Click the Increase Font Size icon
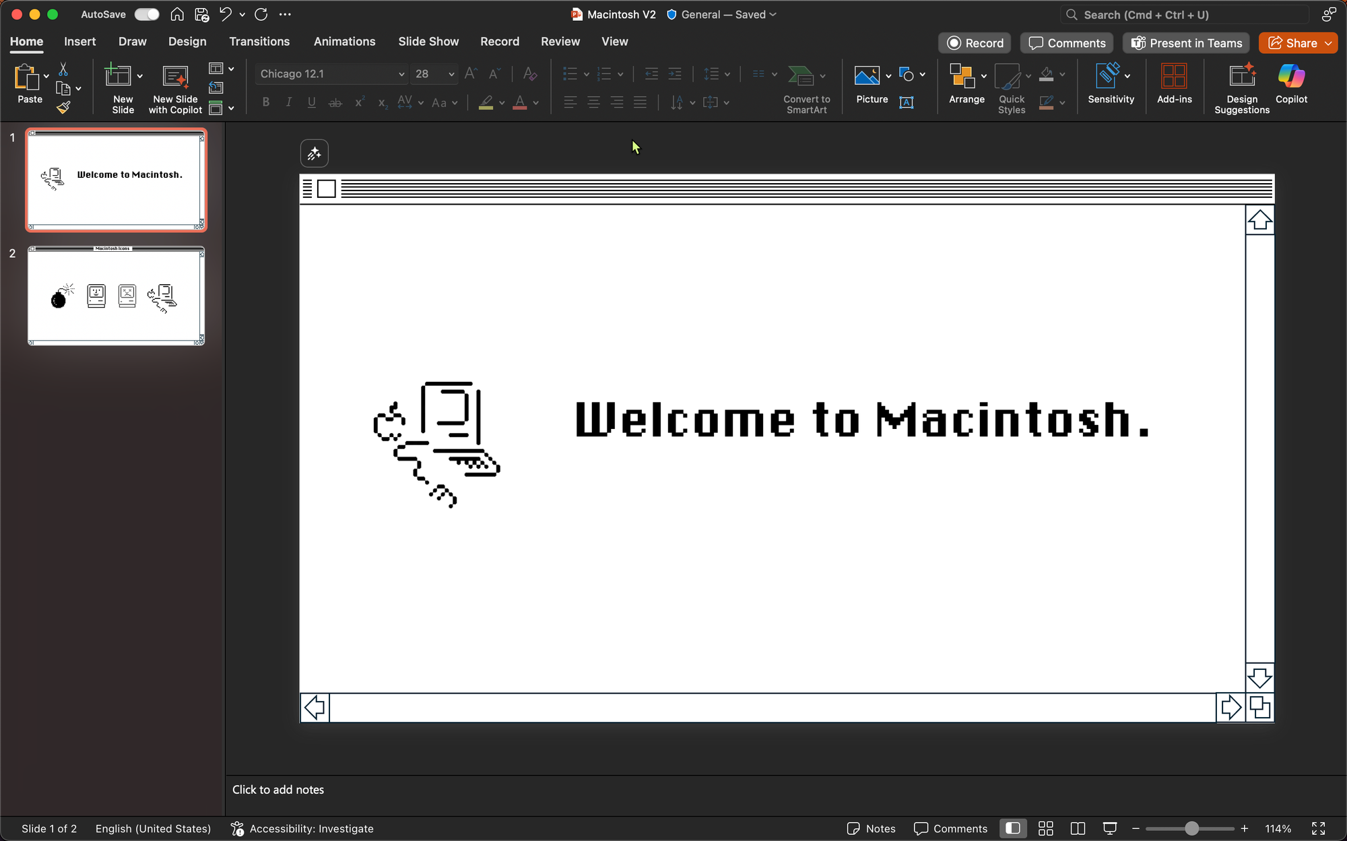The image size is (1347, 841). [x=471, y=73]
